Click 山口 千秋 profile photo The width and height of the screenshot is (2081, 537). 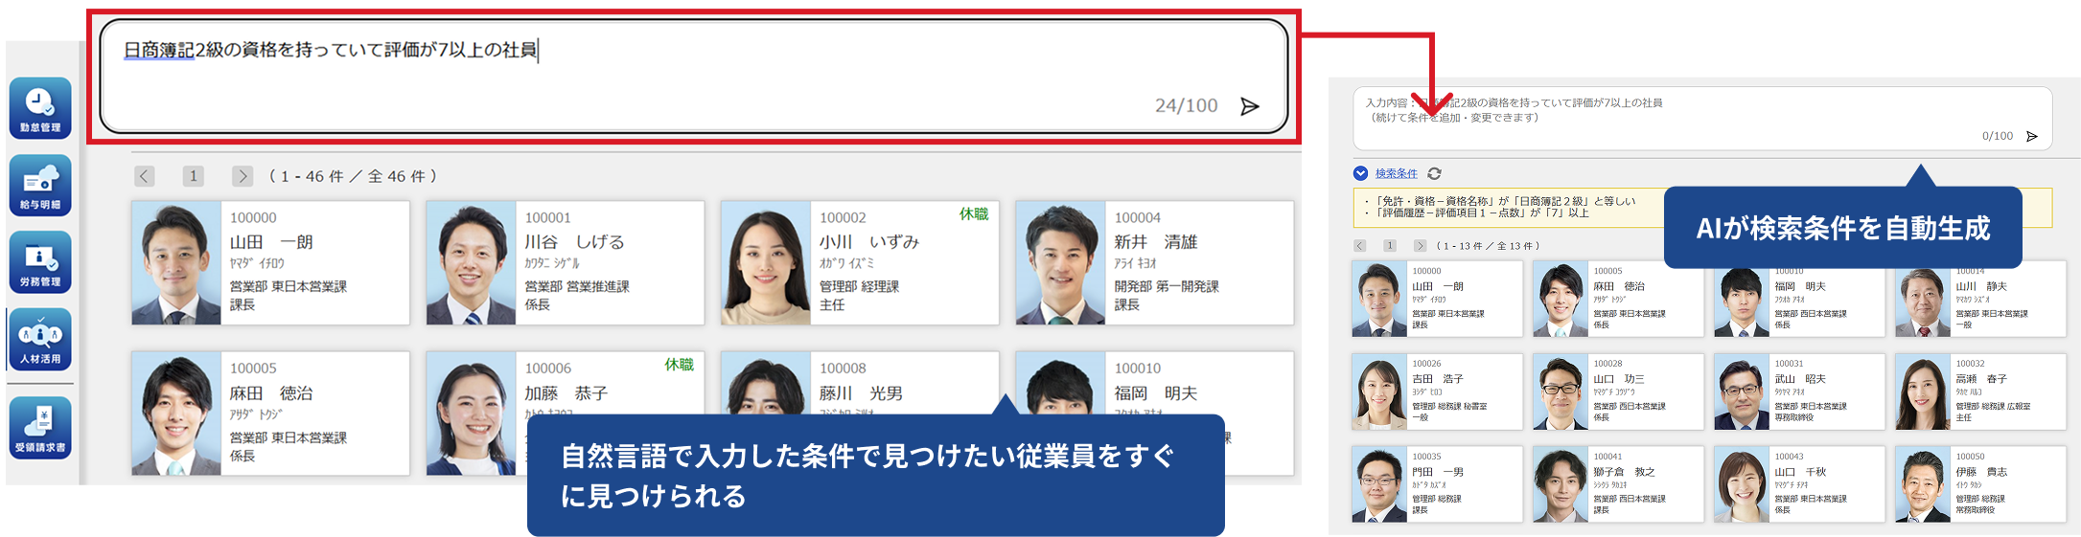pyautogui.click(x=1742, y=484)
